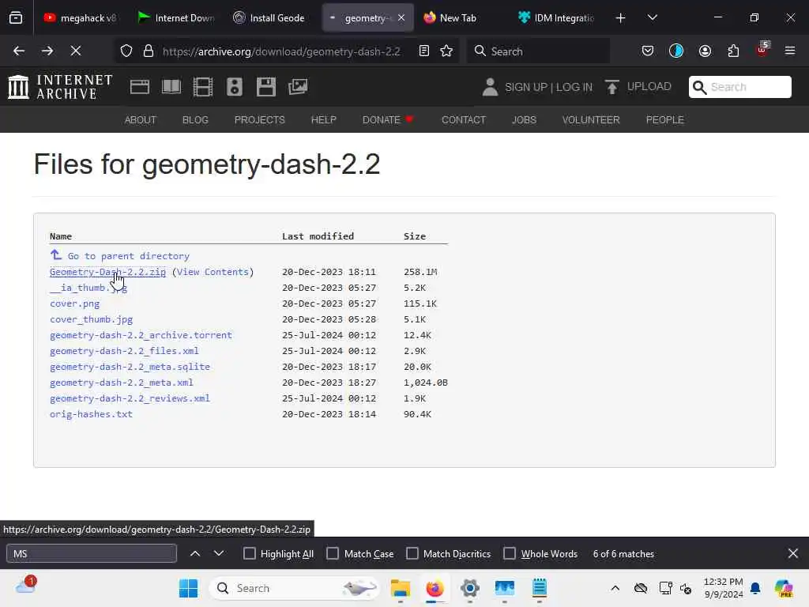This screenshot has width=809, height=607.
Task: Open geometry-dash-2.2_archive.torrent link
Action: click(x=141, y=335)
